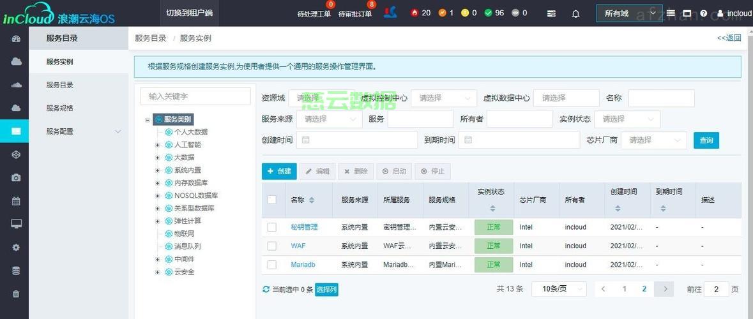
Task: Click the camera snapshot icon in sidebar
Action: coord(16,177)
